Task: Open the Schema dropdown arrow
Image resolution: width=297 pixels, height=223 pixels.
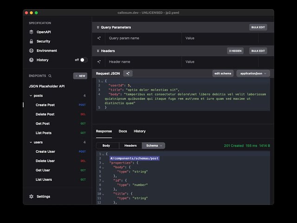Action: 161,145
